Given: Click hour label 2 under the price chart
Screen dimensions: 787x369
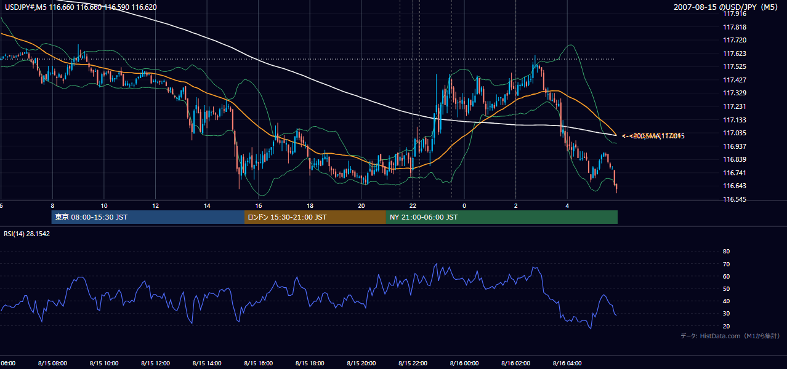Looking at the screenshot, I should (x=516, y=206).
